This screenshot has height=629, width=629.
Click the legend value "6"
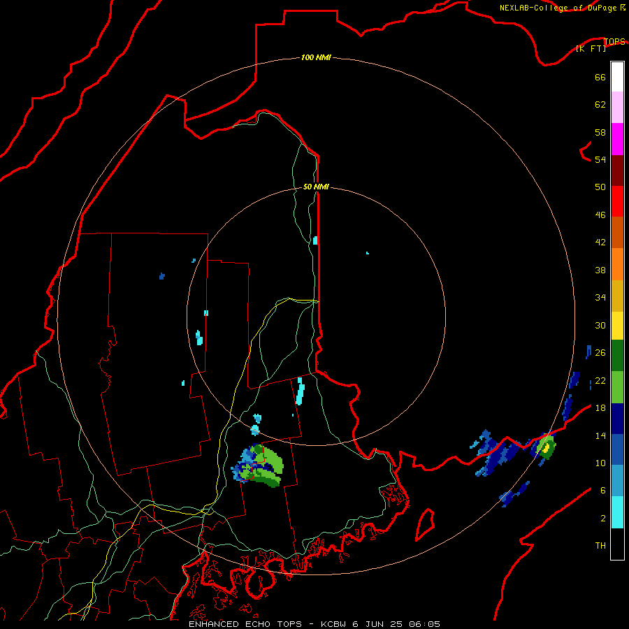(603, 491)
